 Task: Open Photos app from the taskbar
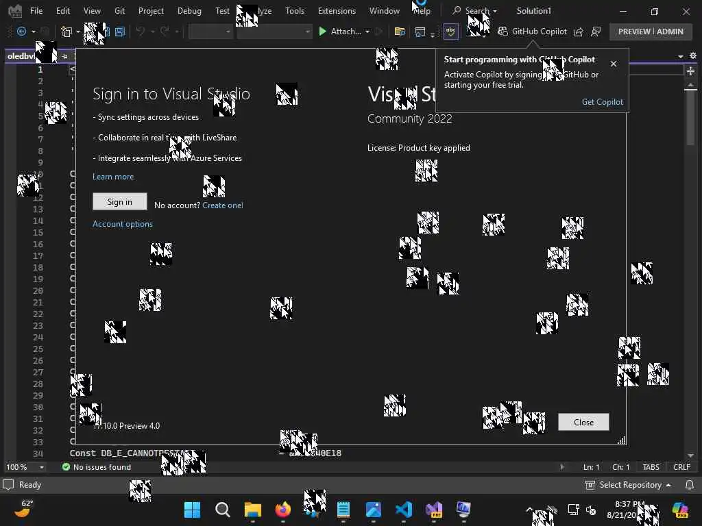pos(374,510)
